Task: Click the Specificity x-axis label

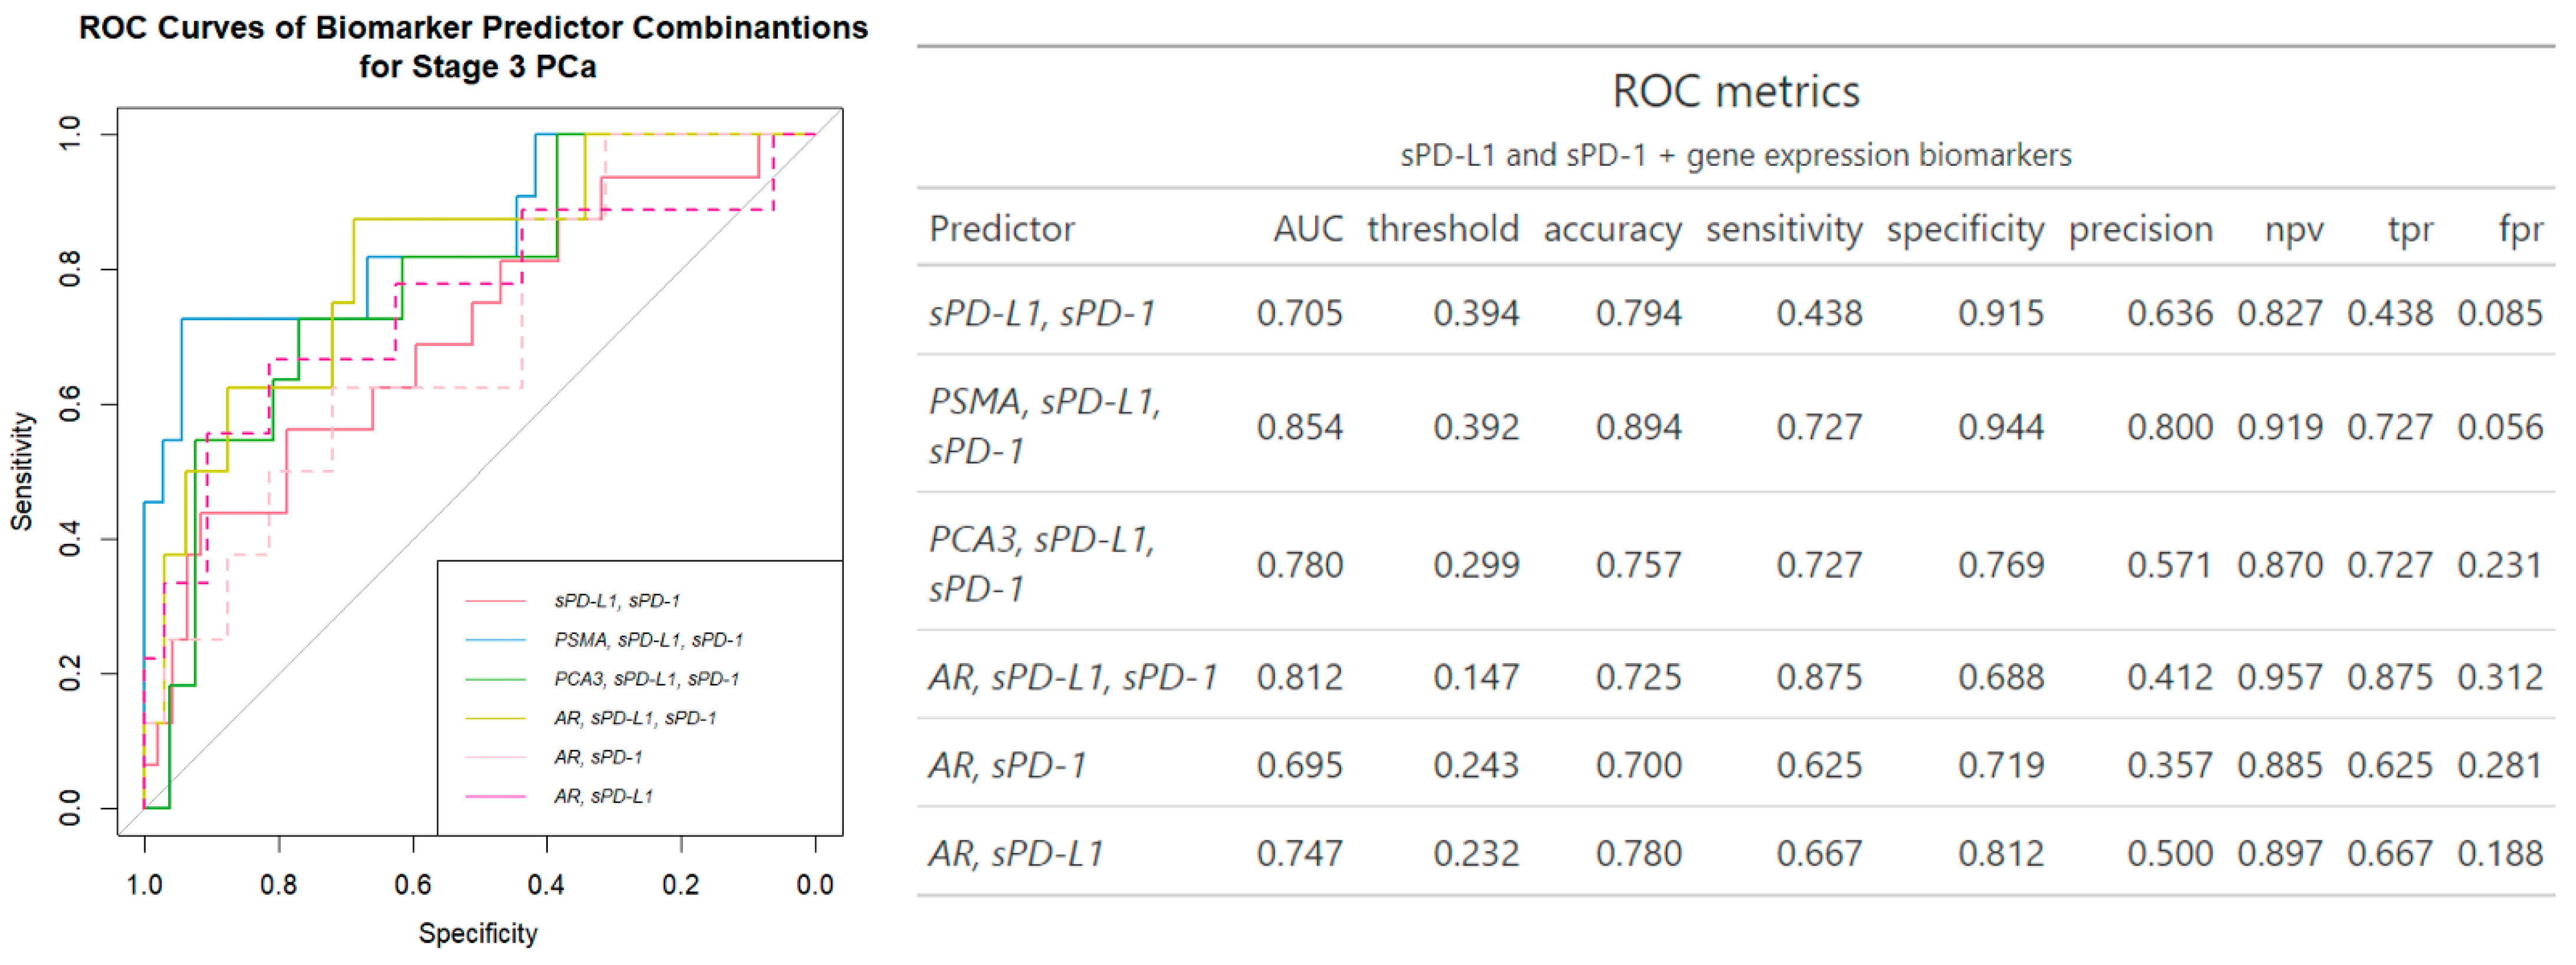Action: tap(477, 933)
